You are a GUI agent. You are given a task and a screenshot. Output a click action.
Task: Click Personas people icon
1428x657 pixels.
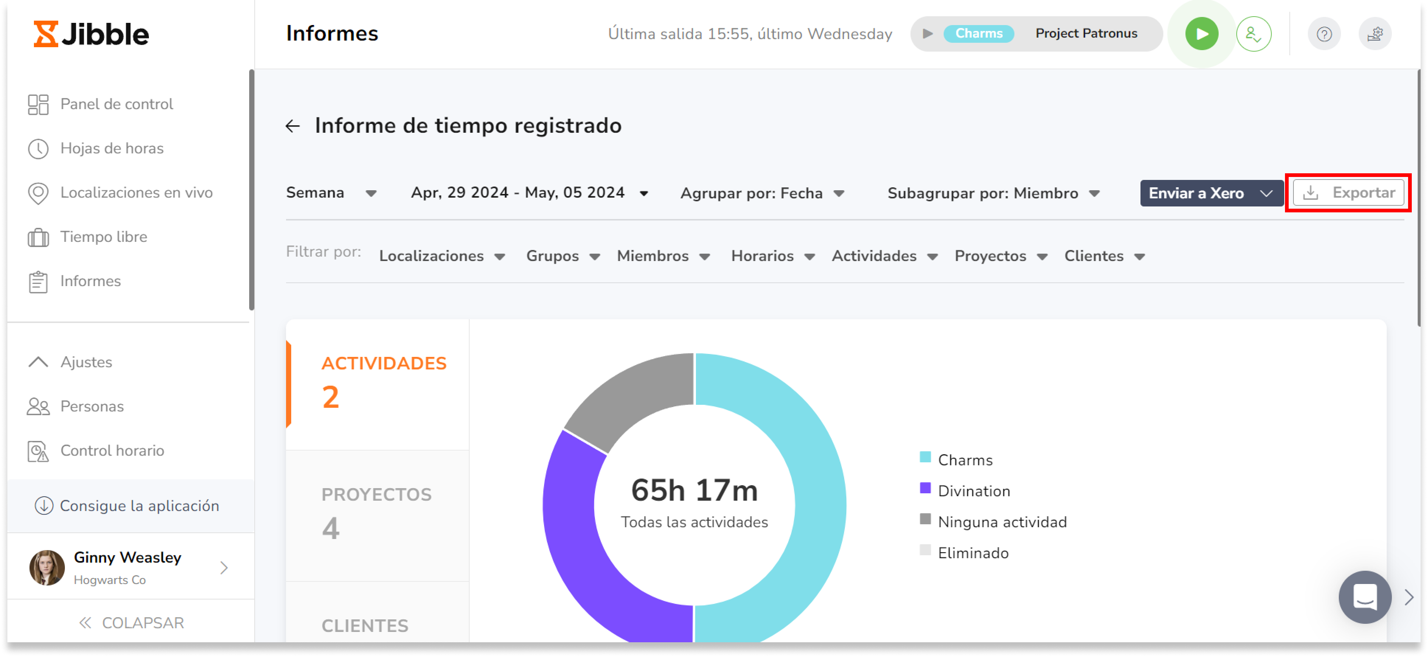coord(38,407)
